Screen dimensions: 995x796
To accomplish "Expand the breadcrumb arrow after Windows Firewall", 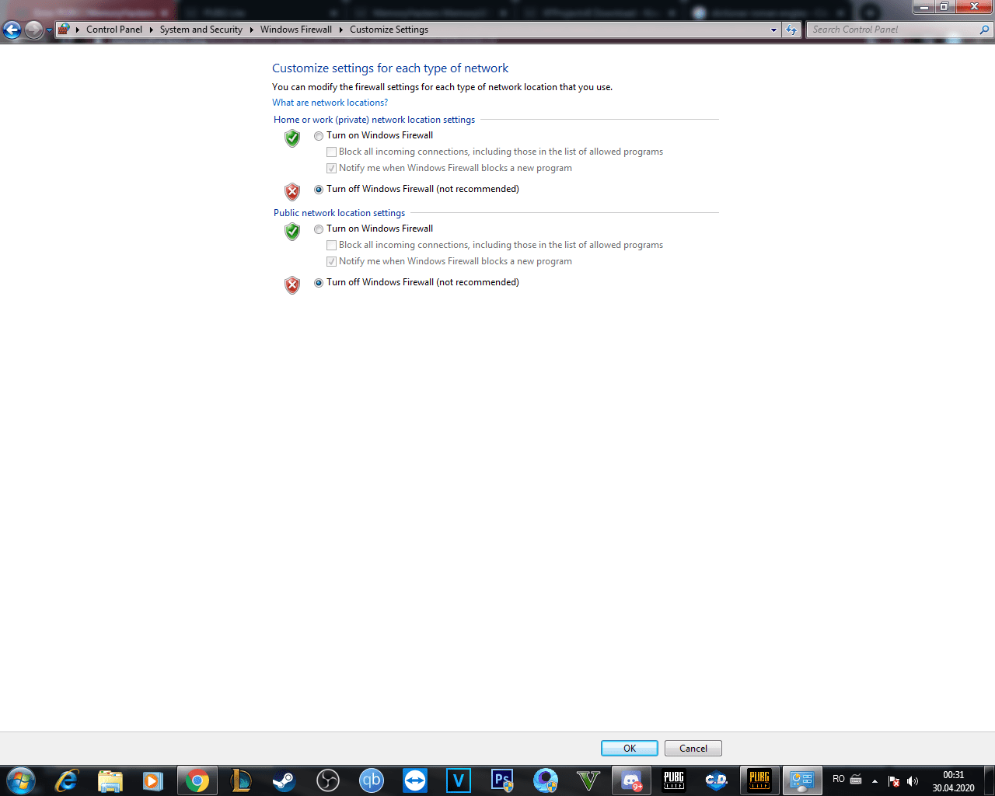I will pyautogui.click(x=341, y=30).
